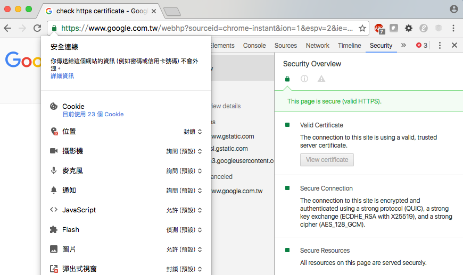This screenshot has width=463, height=275.
Task: Open the 詳細資訊 link
Action: (62, 76)
